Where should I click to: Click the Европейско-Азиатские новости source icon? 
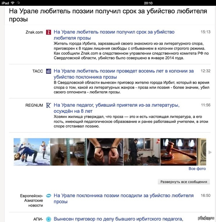click(x=49, y=196)
